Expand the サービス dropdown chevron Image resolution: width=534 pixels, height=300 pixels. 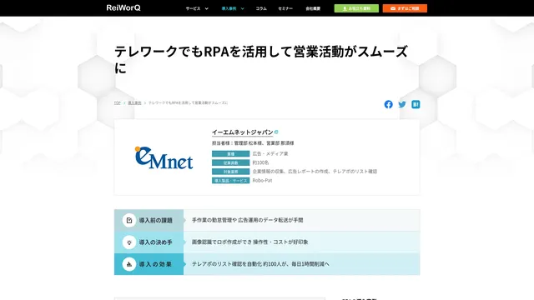tap(206, 8)
